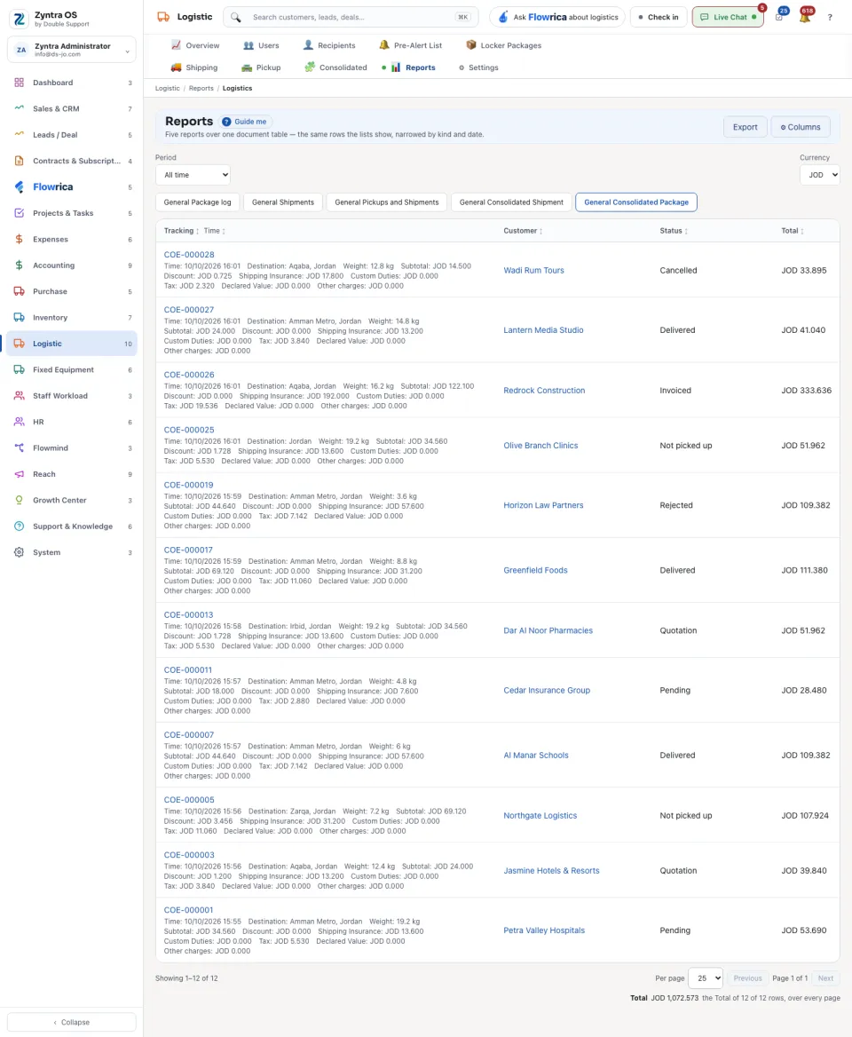Click the Guide me button
Screen dimensions: 852x1037
pos(245,122)
